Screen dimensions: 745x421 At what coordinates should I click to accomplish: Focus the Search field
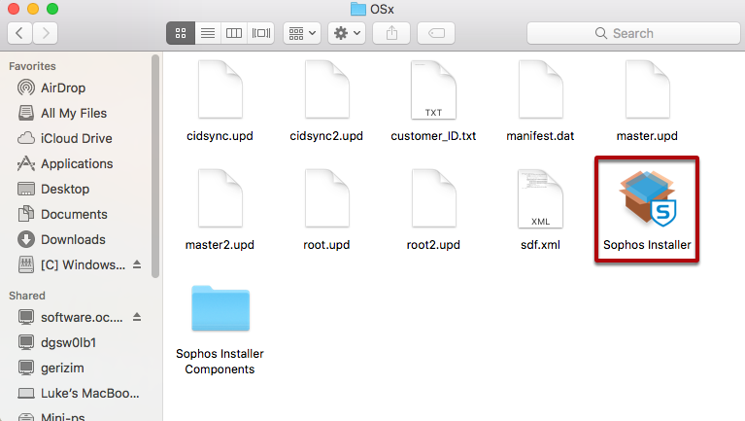coord(633,33)
